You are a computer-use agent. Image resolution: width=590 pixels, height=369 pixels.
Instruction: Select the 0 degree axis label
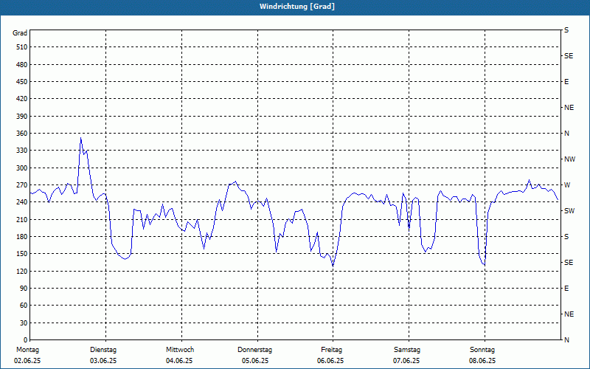click(26, 340)
